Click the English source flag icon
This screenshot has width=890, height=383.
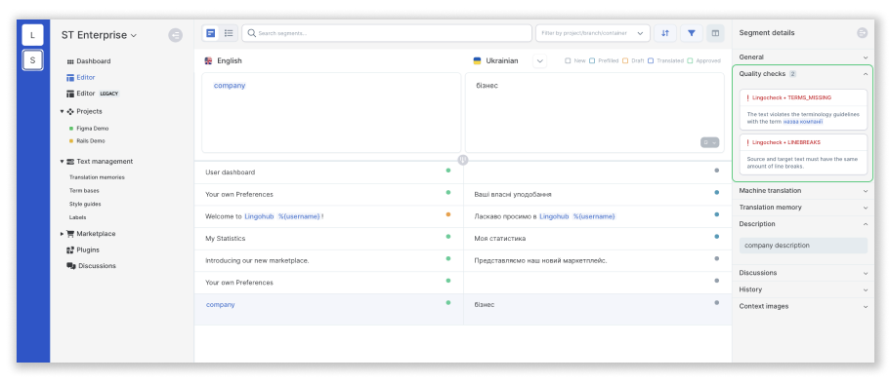[209, 60]
